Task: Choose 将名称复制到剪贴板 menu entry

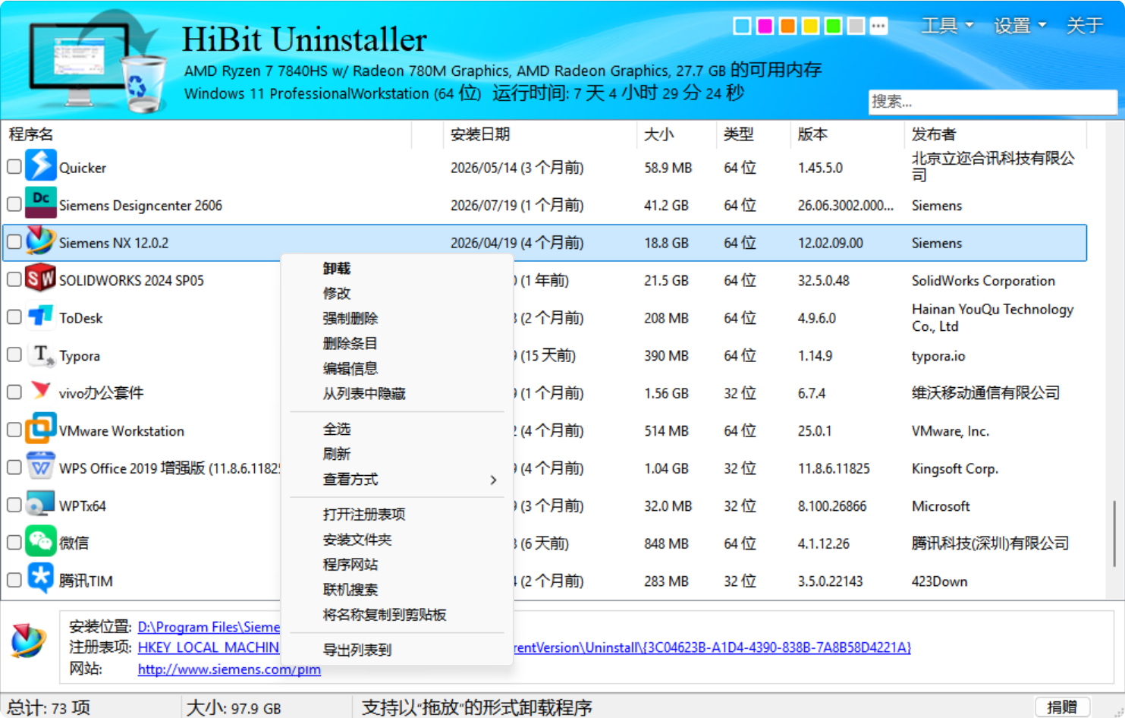Action: [397, 615]
